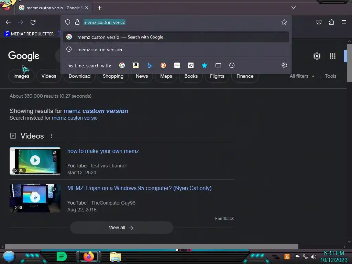Open MEDIAFIRE ROULETTER bookmark
The image size is (352, 264).
[29, 34]
